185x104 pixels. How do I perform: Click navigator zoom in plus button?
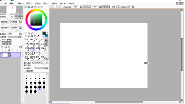pos(19,15)
